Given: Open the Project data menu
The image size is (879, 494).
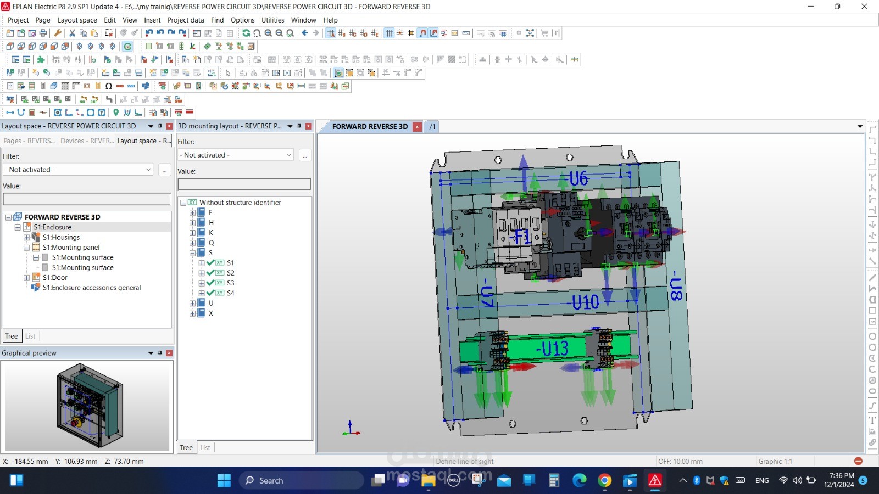Looking at the screenshot, I should pos(186,20).
